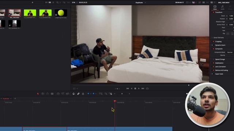The image size is (234, 131).
Task: Expand the Stabilization section label
Action: [x=219, y=63]
